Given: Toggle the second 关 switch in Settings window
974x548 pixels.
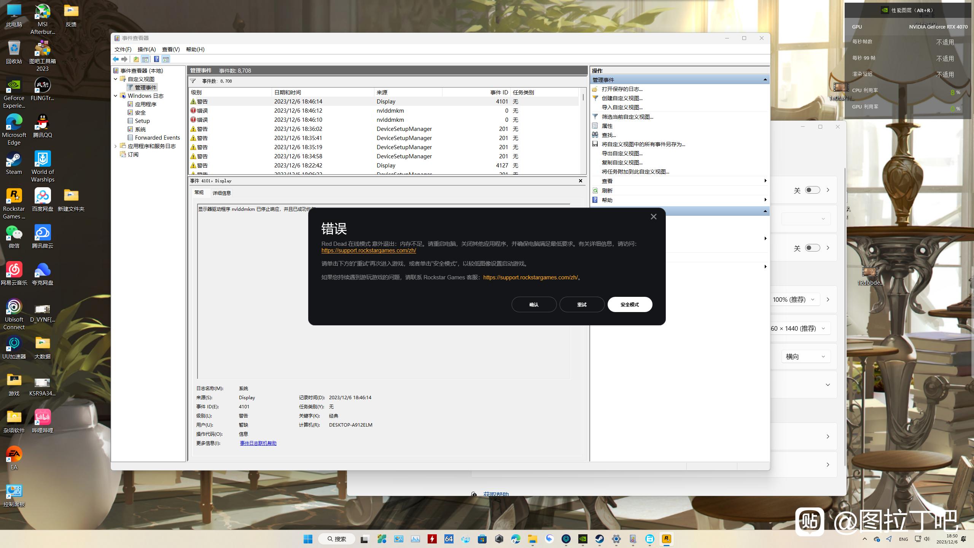Looking at the screenshot, I should coord(812,248).
